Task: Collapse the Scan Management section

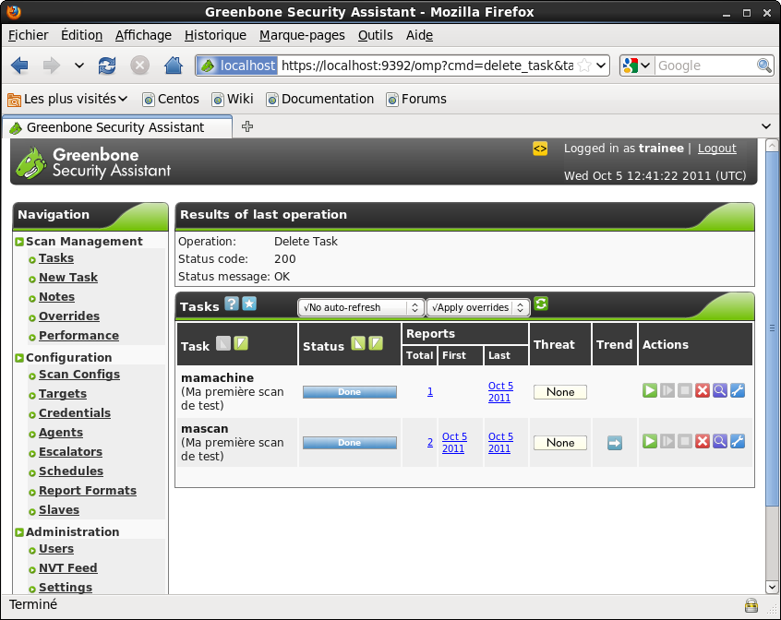Action: pyautogui.click(x=19, y=242)
